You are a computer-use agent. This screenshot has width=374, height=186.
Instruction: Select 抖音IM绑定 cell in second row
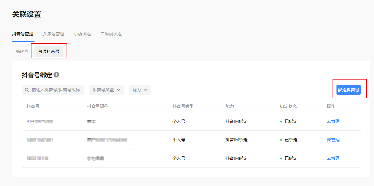click(x=236, y=140)
